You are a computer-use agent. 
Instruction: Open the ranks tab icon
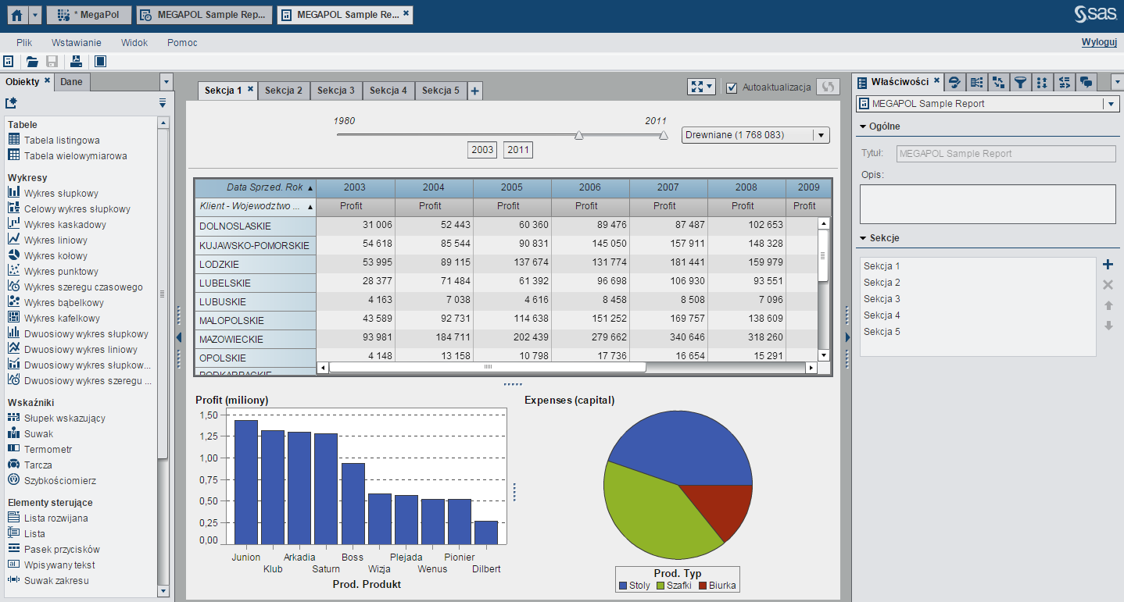[1042, 81]
